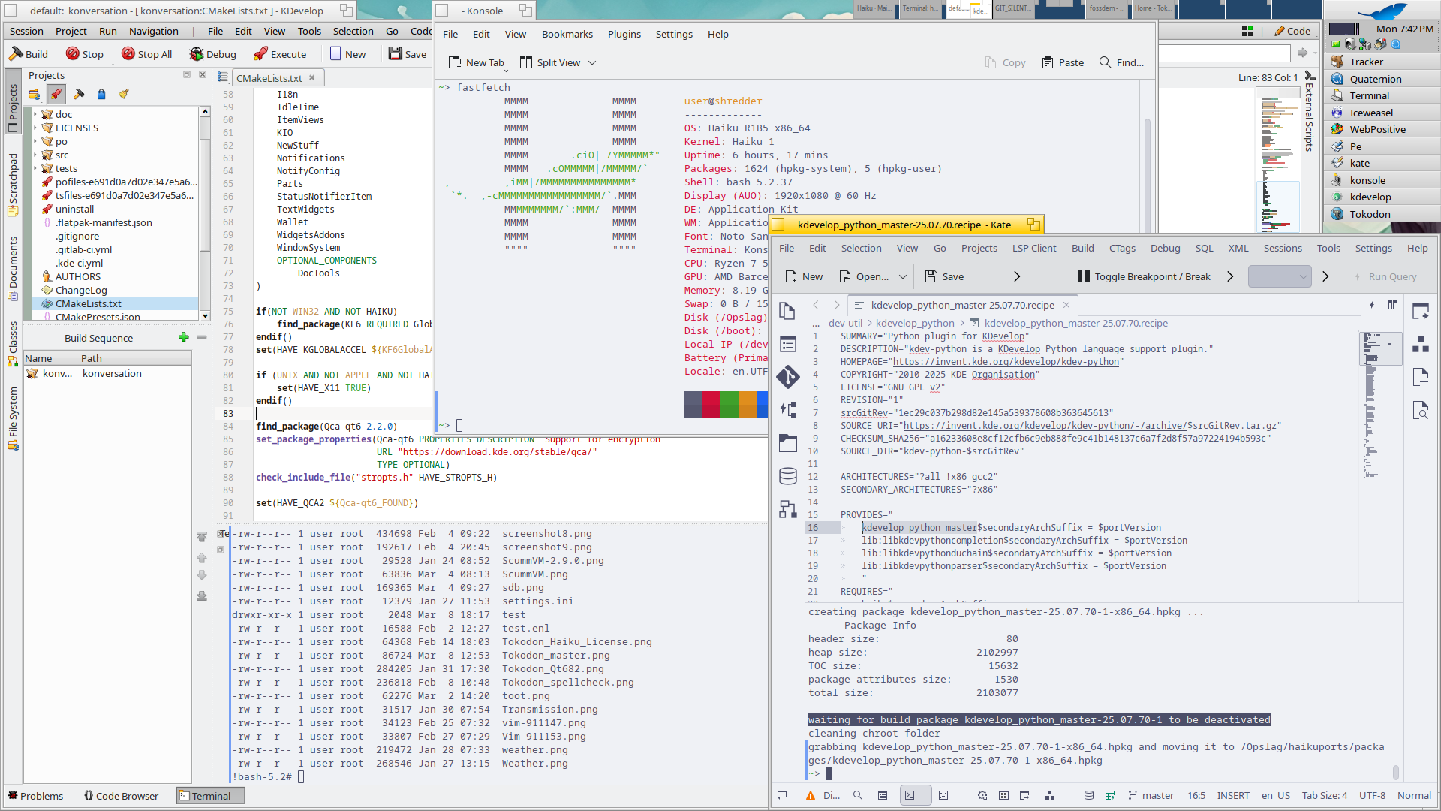
Task: Open Kate's symbol outline list sidebar icon
Action: [x=787, y=344]
